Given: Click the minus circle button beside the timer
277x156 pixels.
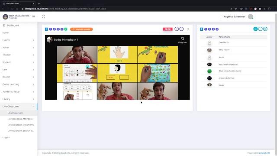Looking at the screenshot, I should (x=181, y=29).
